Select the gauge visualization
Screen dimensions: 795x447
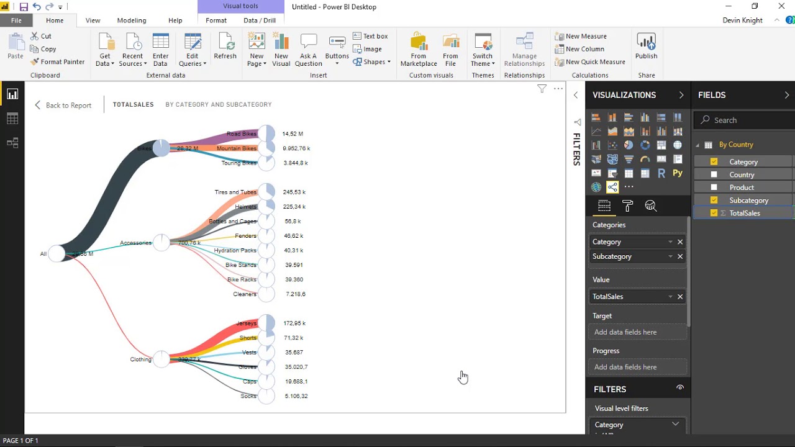[x=645, y=159]
